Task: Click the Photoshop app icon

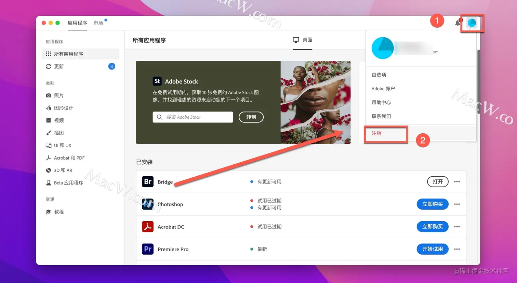Action: pos(148,204)
